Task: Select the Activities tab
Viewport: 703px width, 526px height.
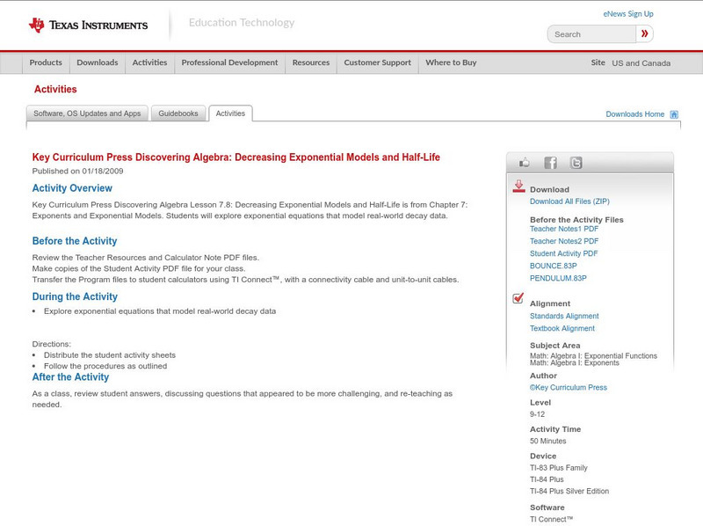Action: pos(230,113)
